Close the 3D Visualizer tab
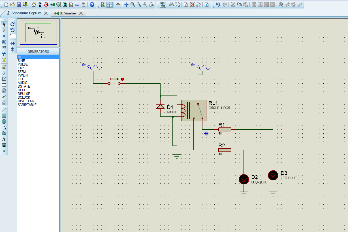Screen dimensions: 348x232 point(81,13)
